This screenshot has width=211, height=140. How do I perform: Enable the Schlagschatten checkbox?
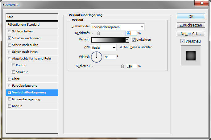(x=10, y=31)
